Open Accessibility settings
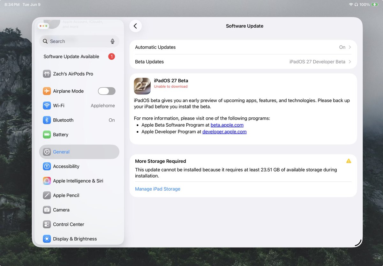 (79, 166)
